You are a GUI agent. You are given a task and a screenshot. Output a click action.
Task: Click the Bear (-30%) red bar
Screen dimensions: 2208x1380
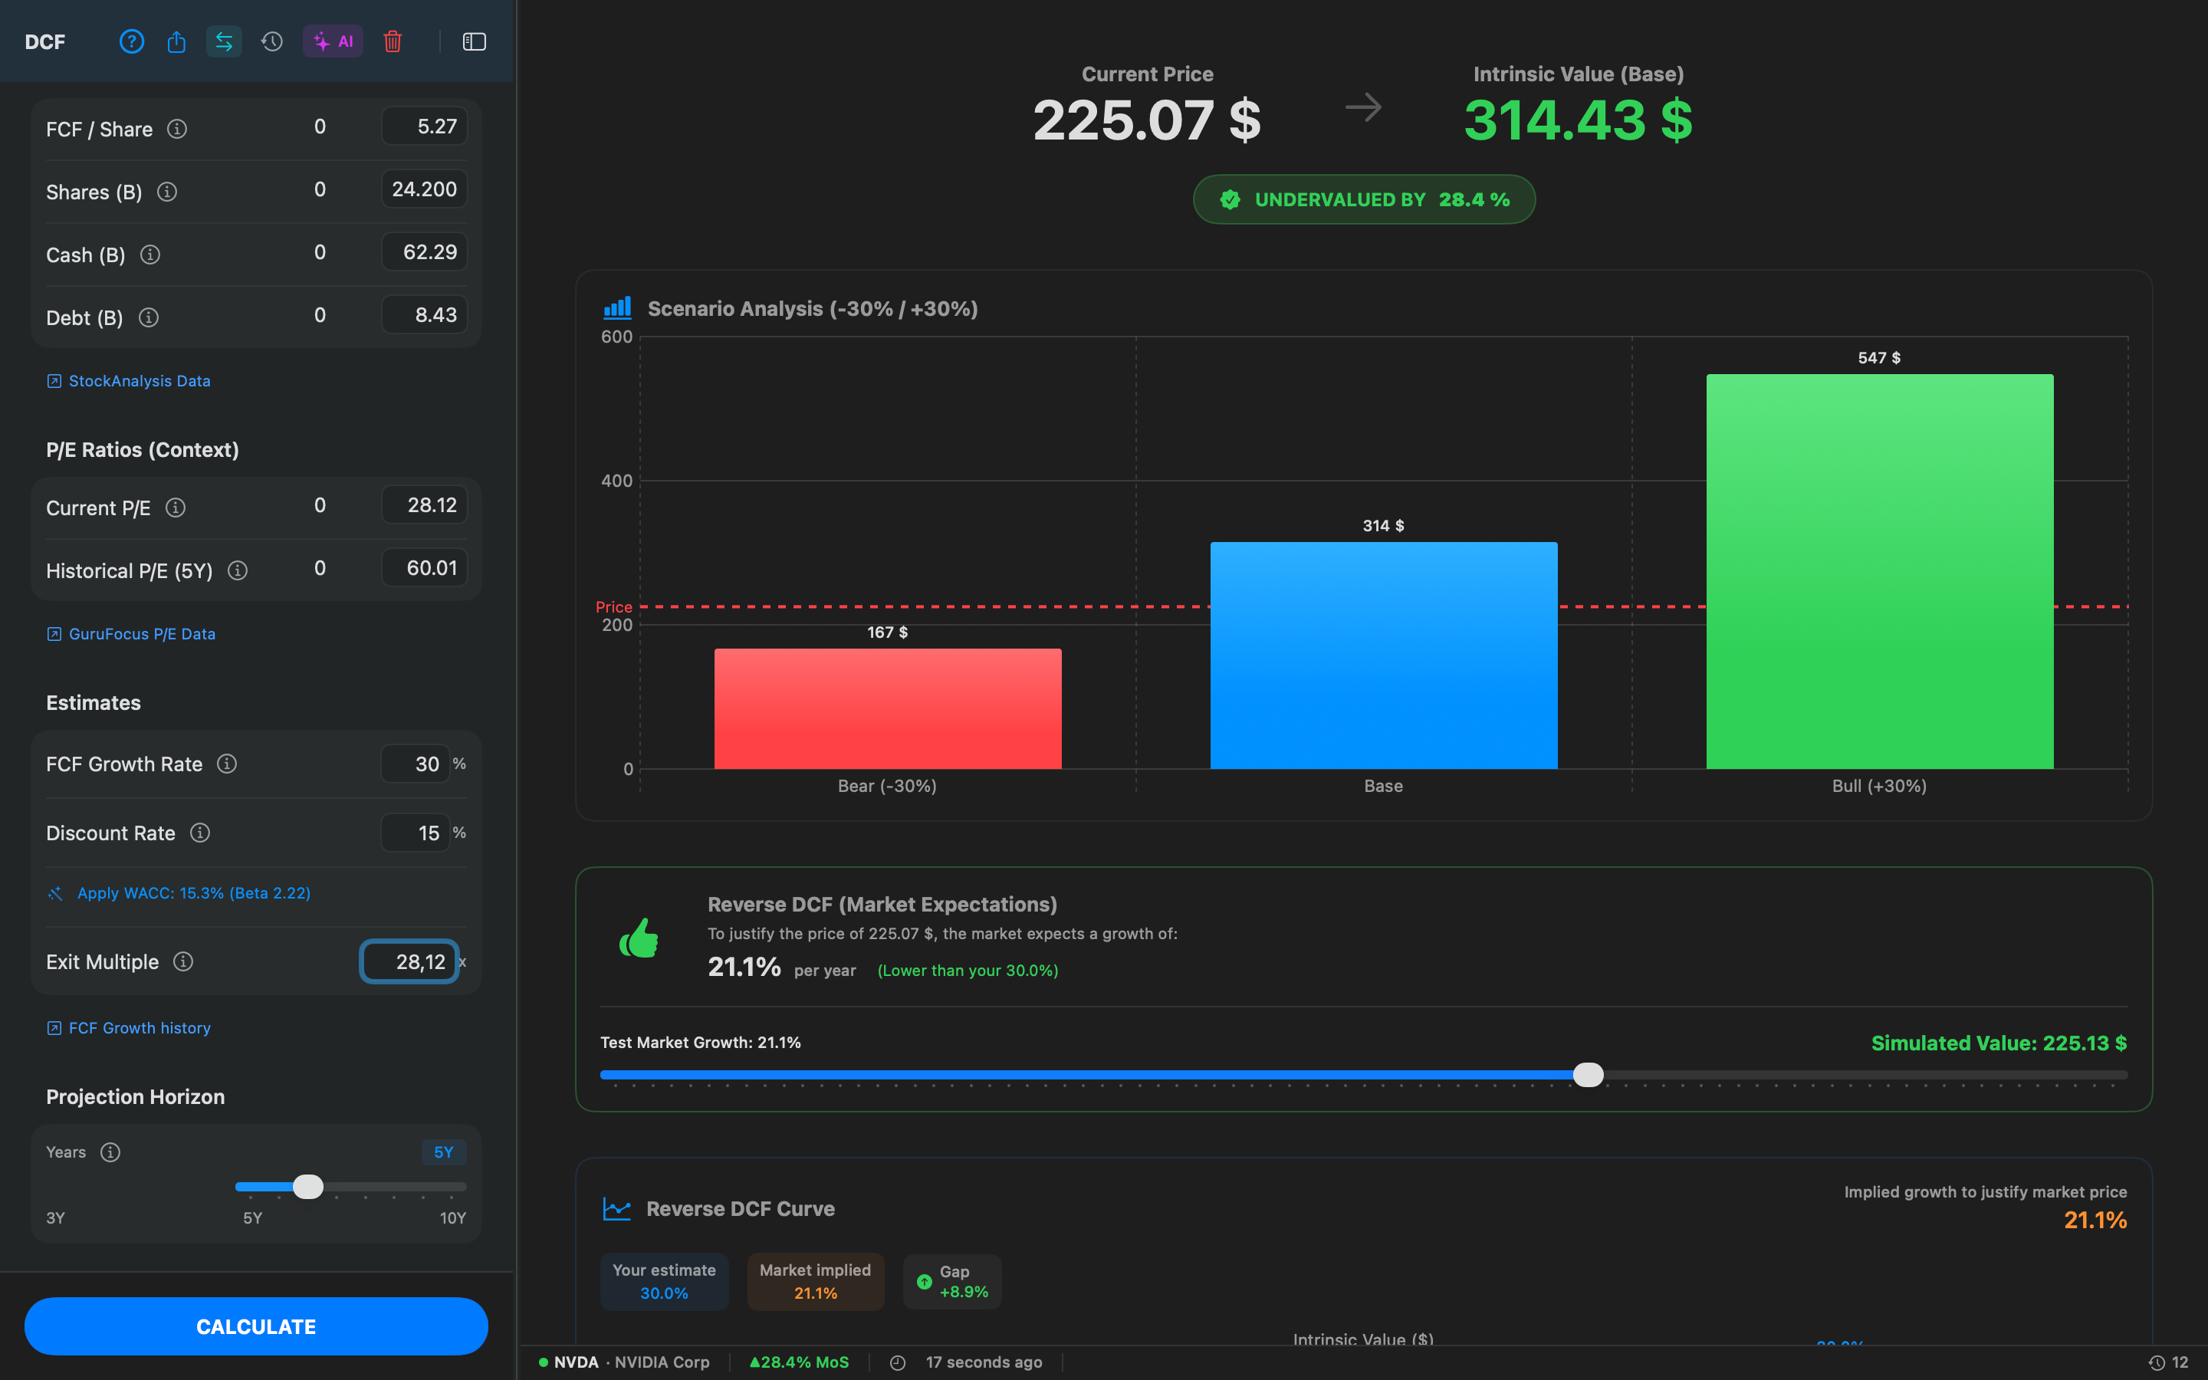pyautogui.click(x=888, y=708)
